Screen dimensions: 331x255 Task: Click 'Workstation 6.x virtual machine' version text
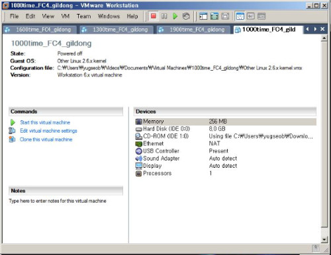tap(89, 75)
